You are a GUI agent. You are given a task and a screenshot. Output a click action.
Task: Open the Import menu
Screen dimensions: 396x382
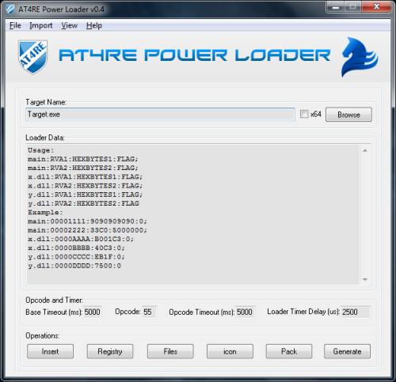(x=41, y=25)
